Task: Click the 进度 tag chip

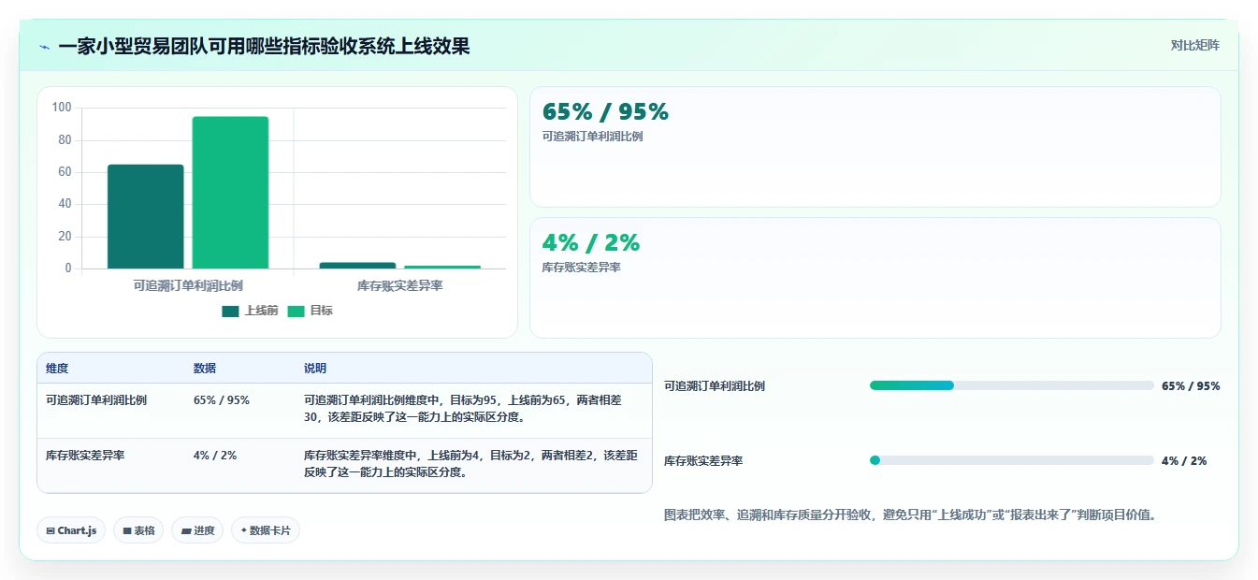Action: (x=197, y=530)
